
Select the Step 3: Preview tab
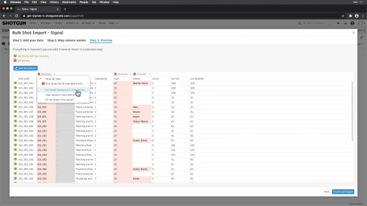[101, 41]
